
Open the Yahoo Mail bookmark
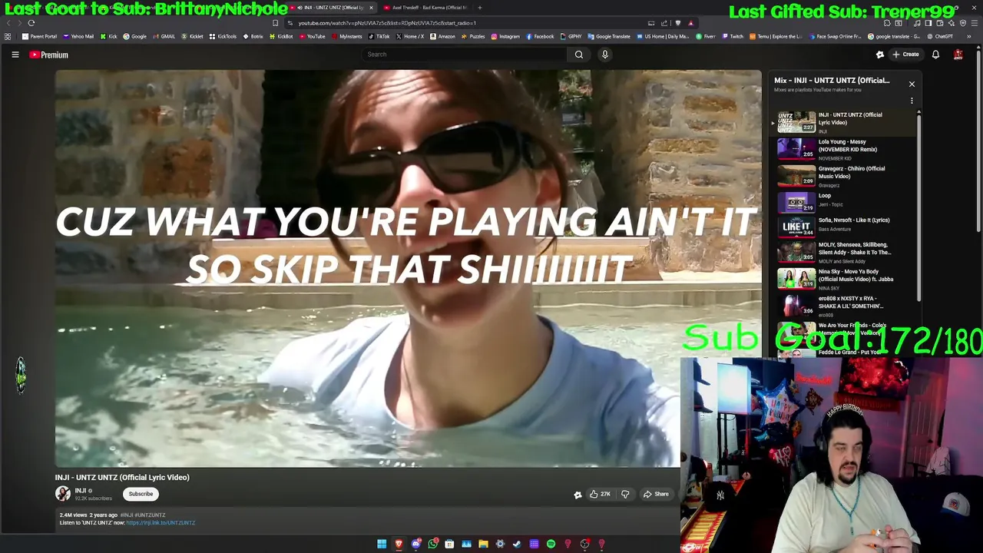click(78, 36)
